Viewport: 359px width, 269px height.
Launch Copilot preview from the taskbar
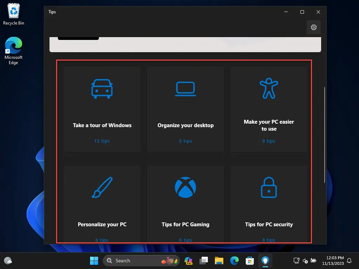pos(188,261)
